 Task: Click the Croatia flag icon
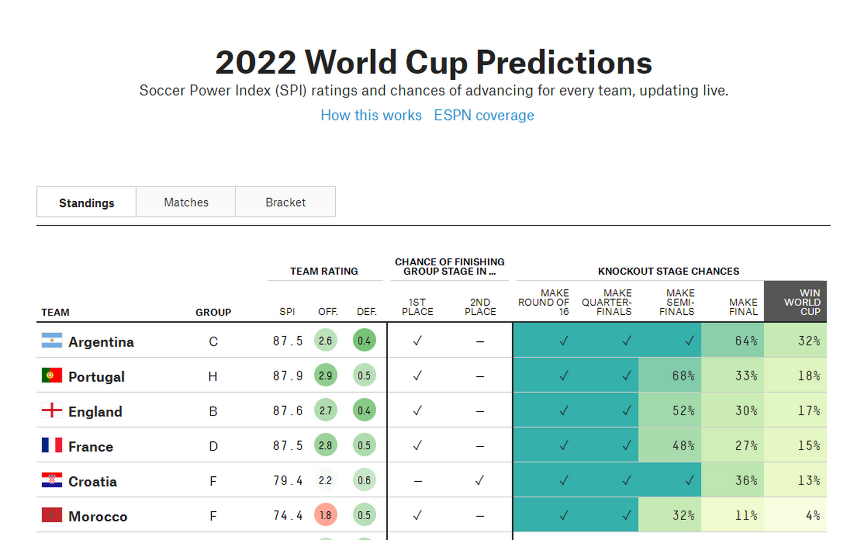pos(52,480)
